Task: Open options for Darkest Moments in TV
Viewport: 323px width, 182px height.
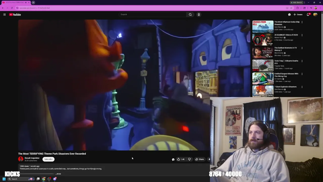Action: coord(302,48)
